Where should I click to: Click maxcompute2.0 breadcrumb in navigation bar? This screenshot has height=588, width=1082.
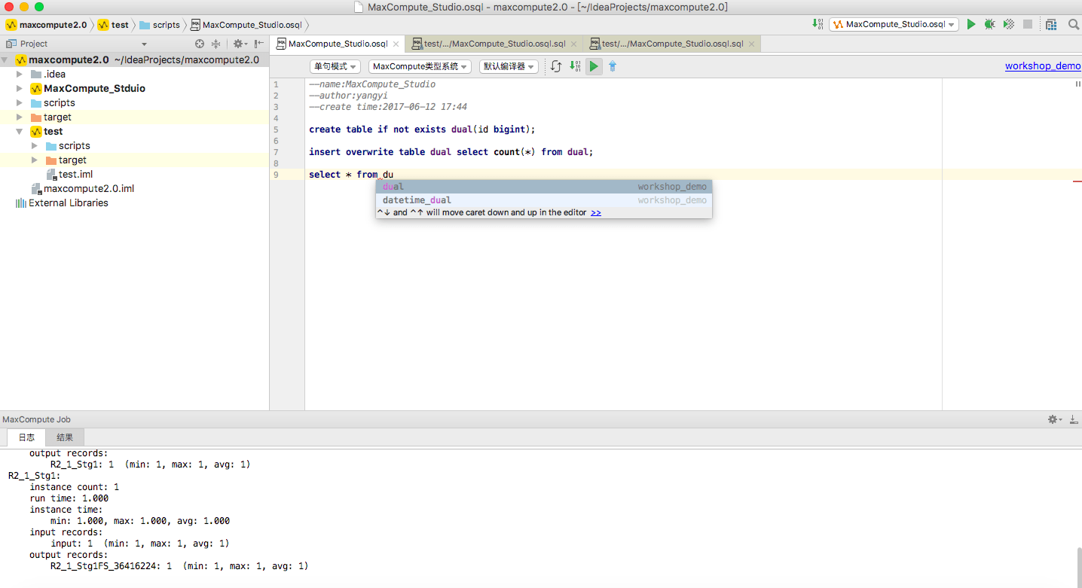click(x=47, y=25)
